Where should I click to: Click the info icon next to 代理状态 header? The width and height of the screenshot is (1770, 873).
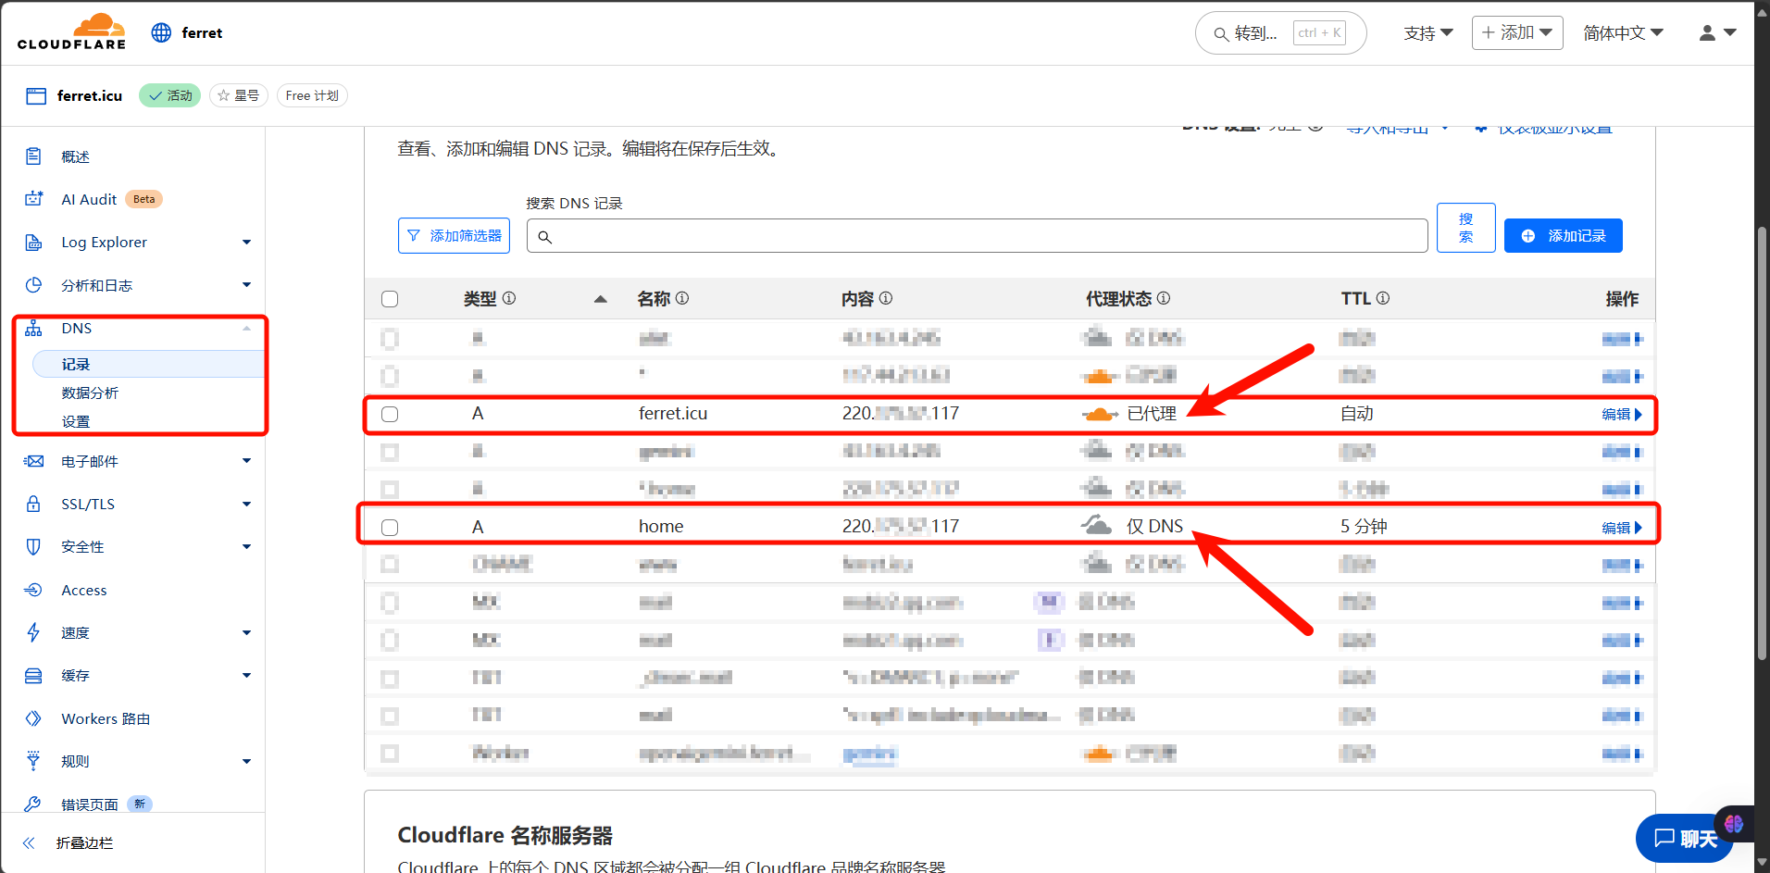(x=1164, y=298)
